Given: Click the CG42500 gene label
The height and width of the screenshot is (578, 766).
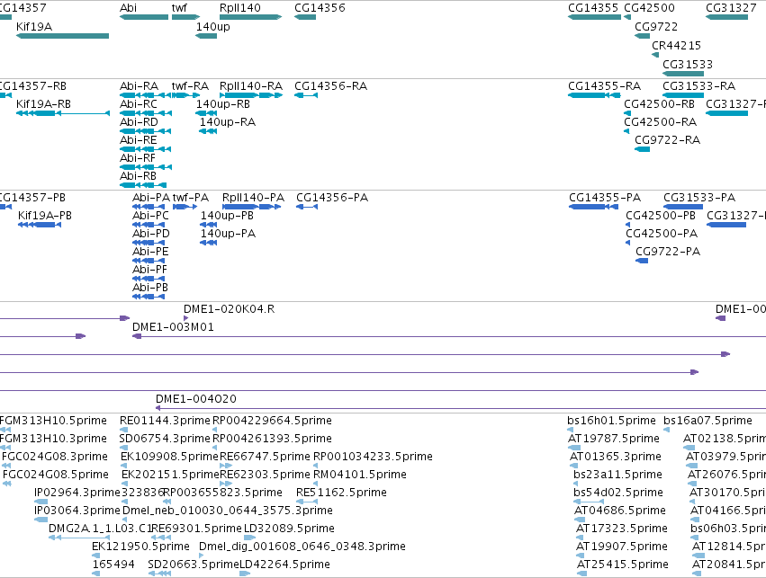Looking at the screenshot, I should click(649, 8).
